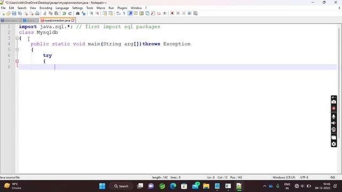The height and width of the screenshot is (192, 342).
Task: Toggle the indent guide toolbar button
Action: click(x=130, y=13)
